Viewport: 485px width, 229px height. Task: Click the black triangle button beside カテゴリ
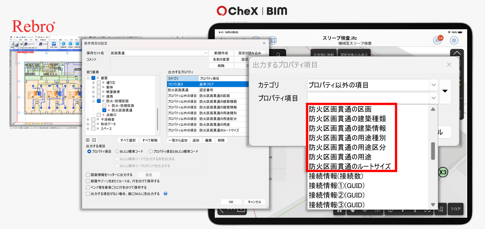click(x=445, y=91)
